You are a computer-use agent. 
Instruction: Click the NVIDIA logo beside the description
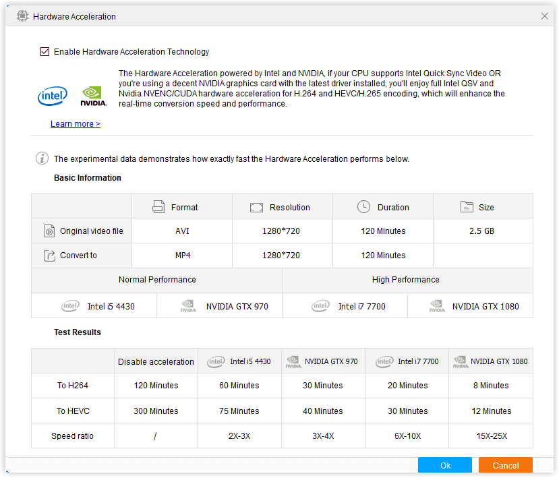94,96
